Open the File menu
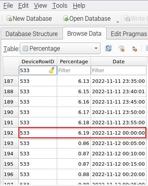148x186 pixels. click(8, 6)
